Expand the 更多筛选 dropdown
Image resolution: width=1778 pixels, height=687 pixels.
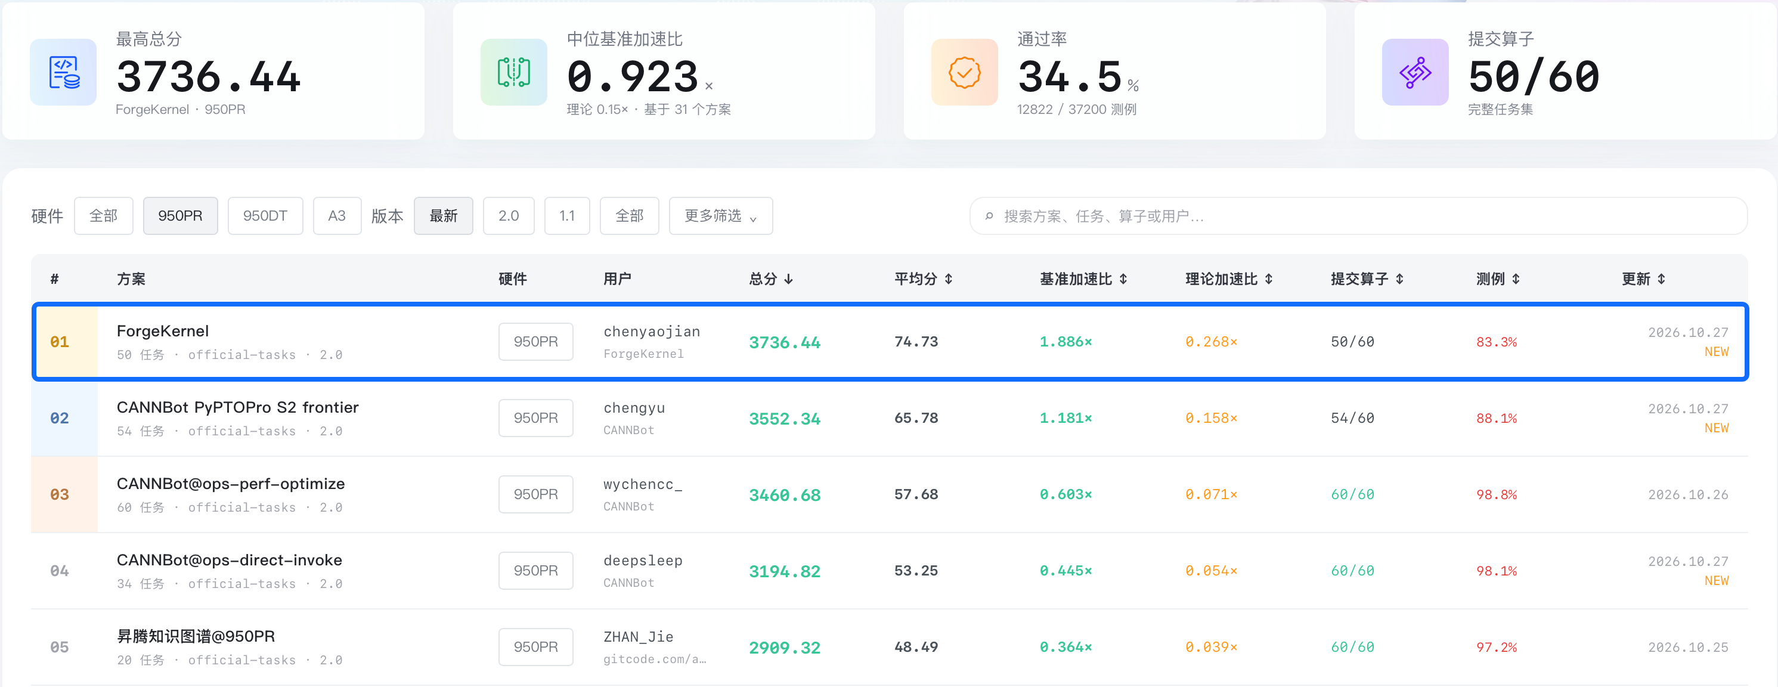point(721,216)
